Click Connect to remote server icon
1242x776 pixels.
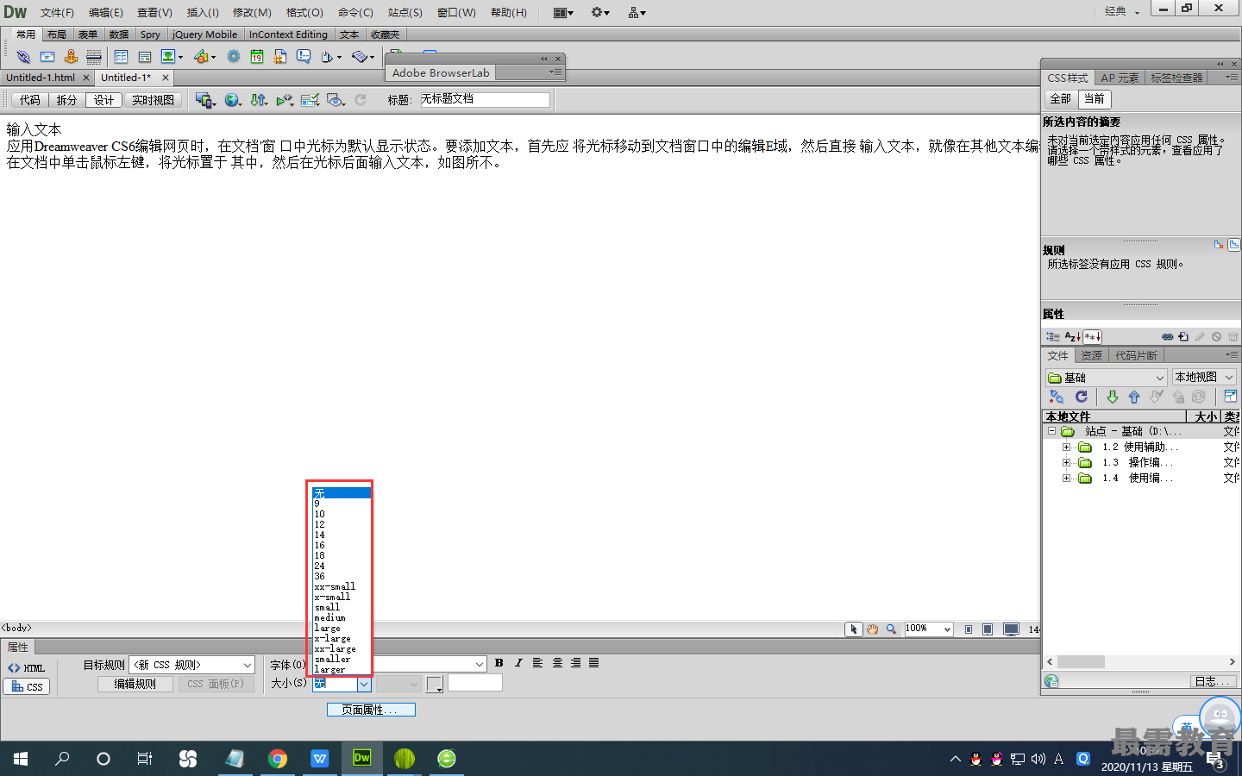1057,397
